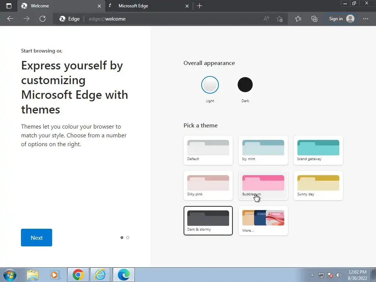Viewport: 376px width, 282px height.
Task: Click the Next button
Action: tap(36, 238)
